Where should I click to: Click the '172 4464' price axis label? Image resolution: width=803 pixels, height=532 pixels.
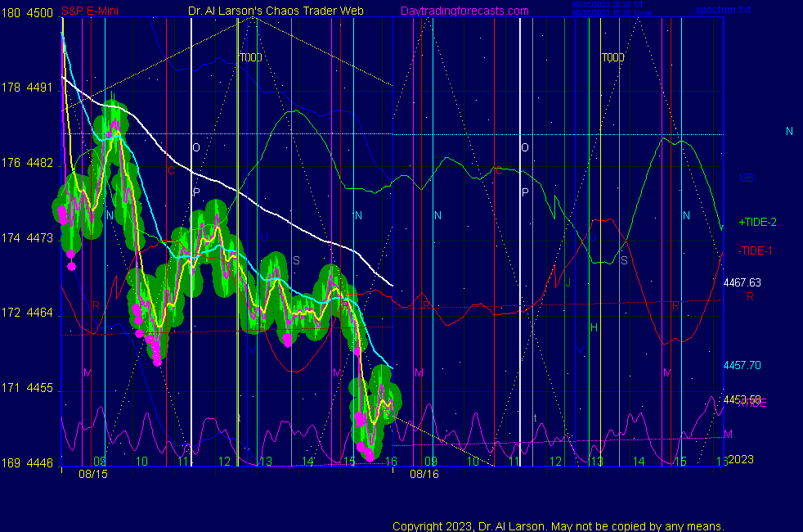[28, 313]
